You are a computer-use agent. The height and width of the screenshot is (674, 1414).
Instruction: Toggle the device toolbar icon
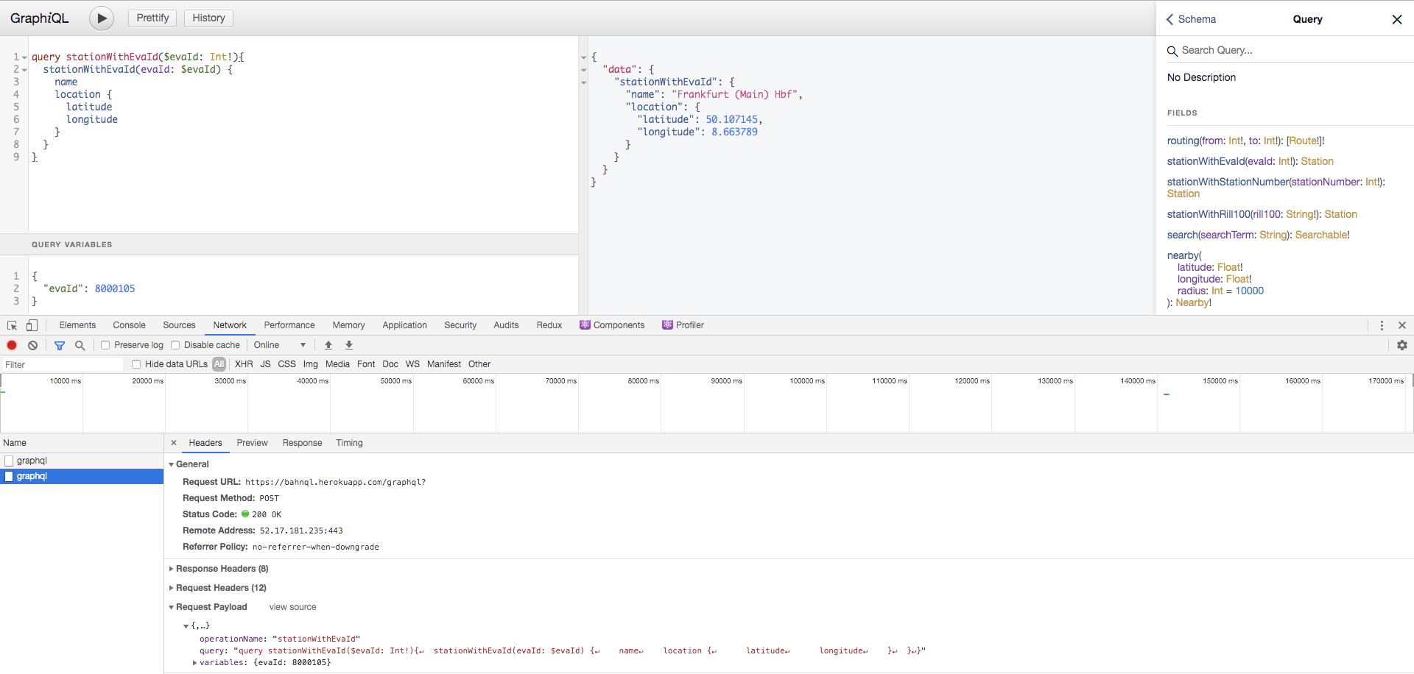[32, 325]
